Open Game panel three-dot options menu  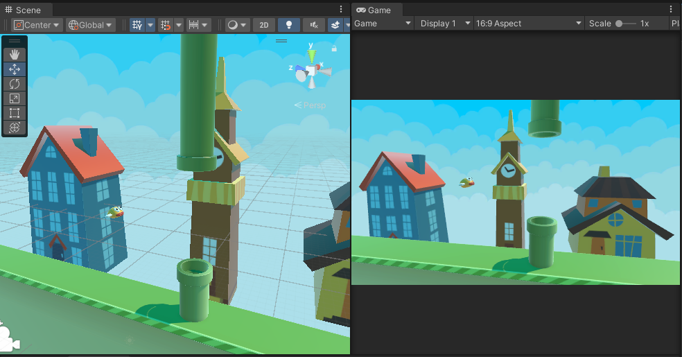pyautogui.click(x=671, y=10)
